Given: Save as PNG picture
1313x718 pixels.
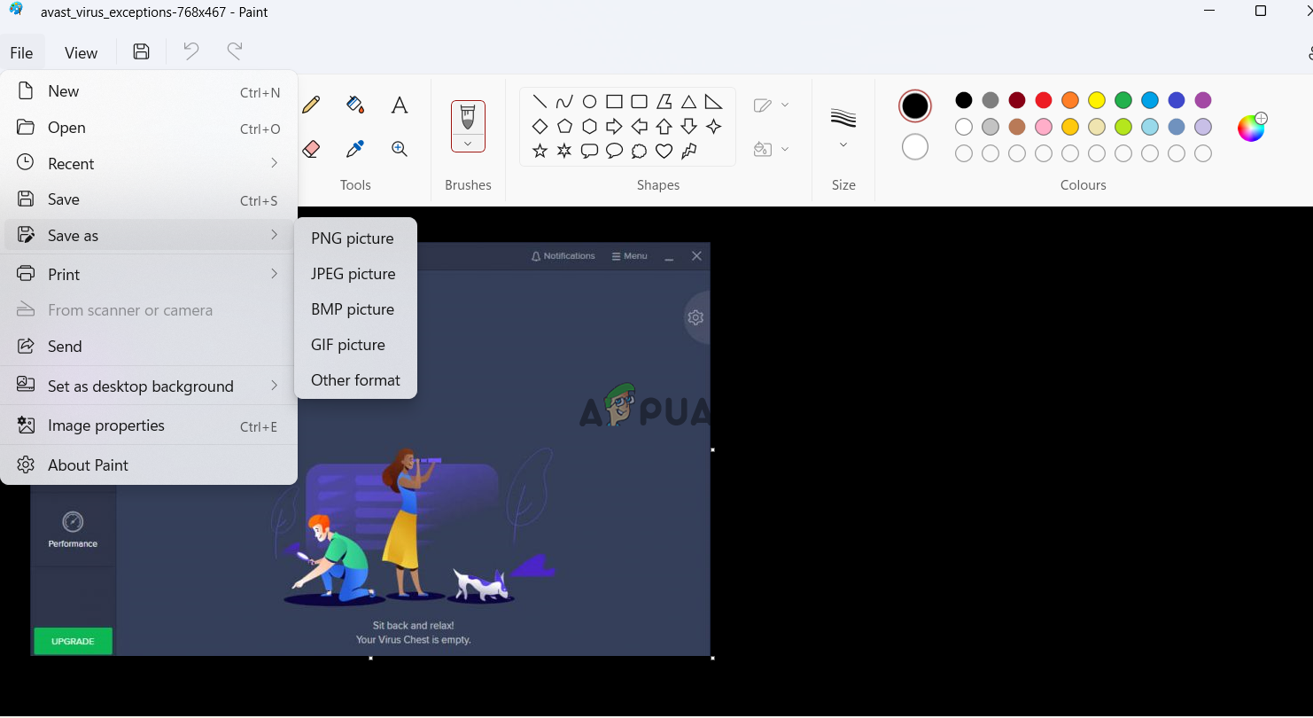Looking at the screenshot, I should click(x=355, y=238).
